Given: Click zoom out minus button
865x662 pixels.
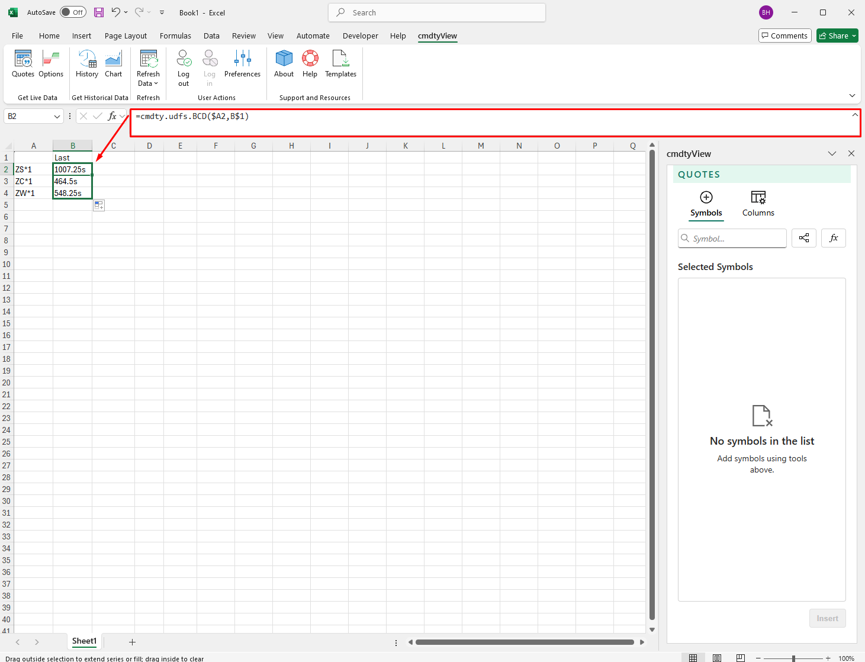Looking at the screenshot, I should (758, 658).
